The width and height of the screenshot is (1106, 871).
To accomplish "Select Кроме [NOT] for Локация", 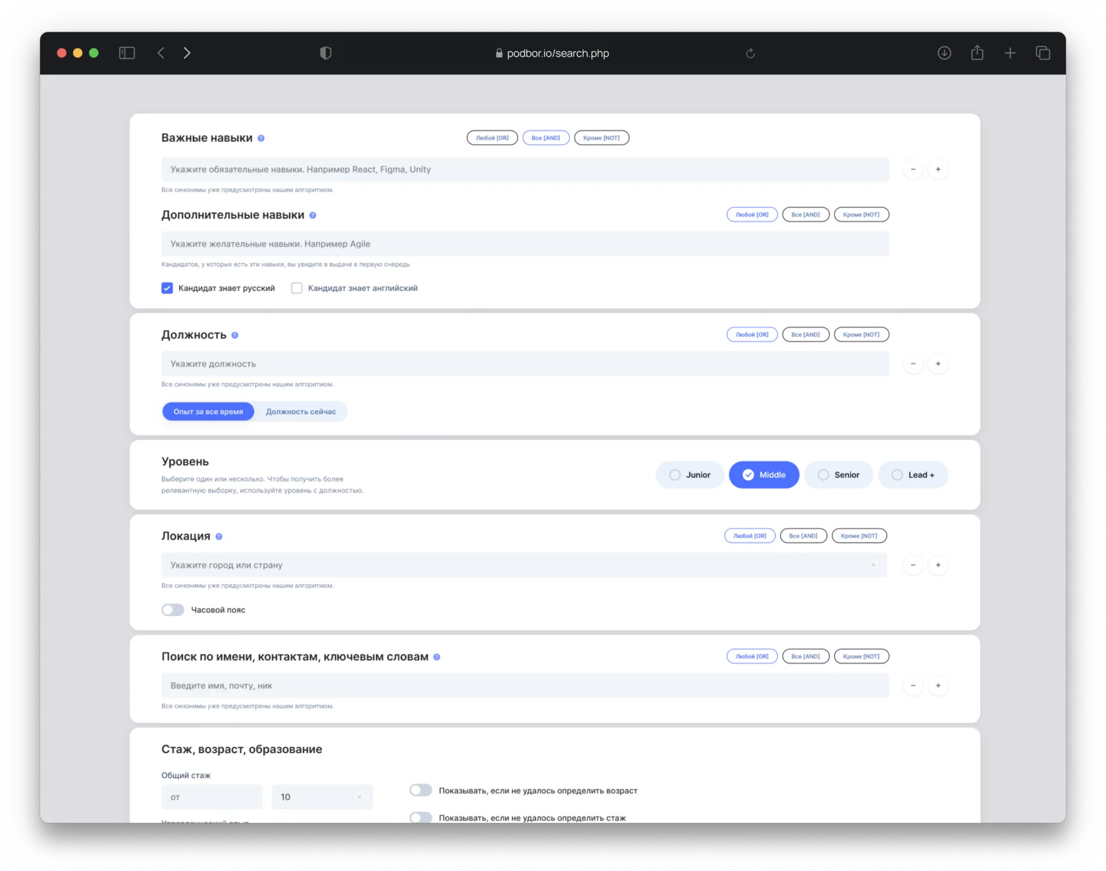I will point(859,536).
